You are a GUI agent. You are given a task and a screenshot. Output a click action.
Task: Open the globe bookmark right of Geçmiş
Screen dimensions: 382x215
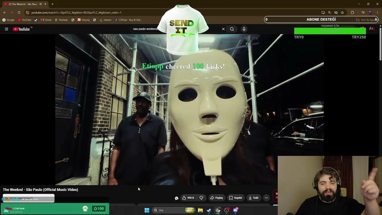point(95,20)
